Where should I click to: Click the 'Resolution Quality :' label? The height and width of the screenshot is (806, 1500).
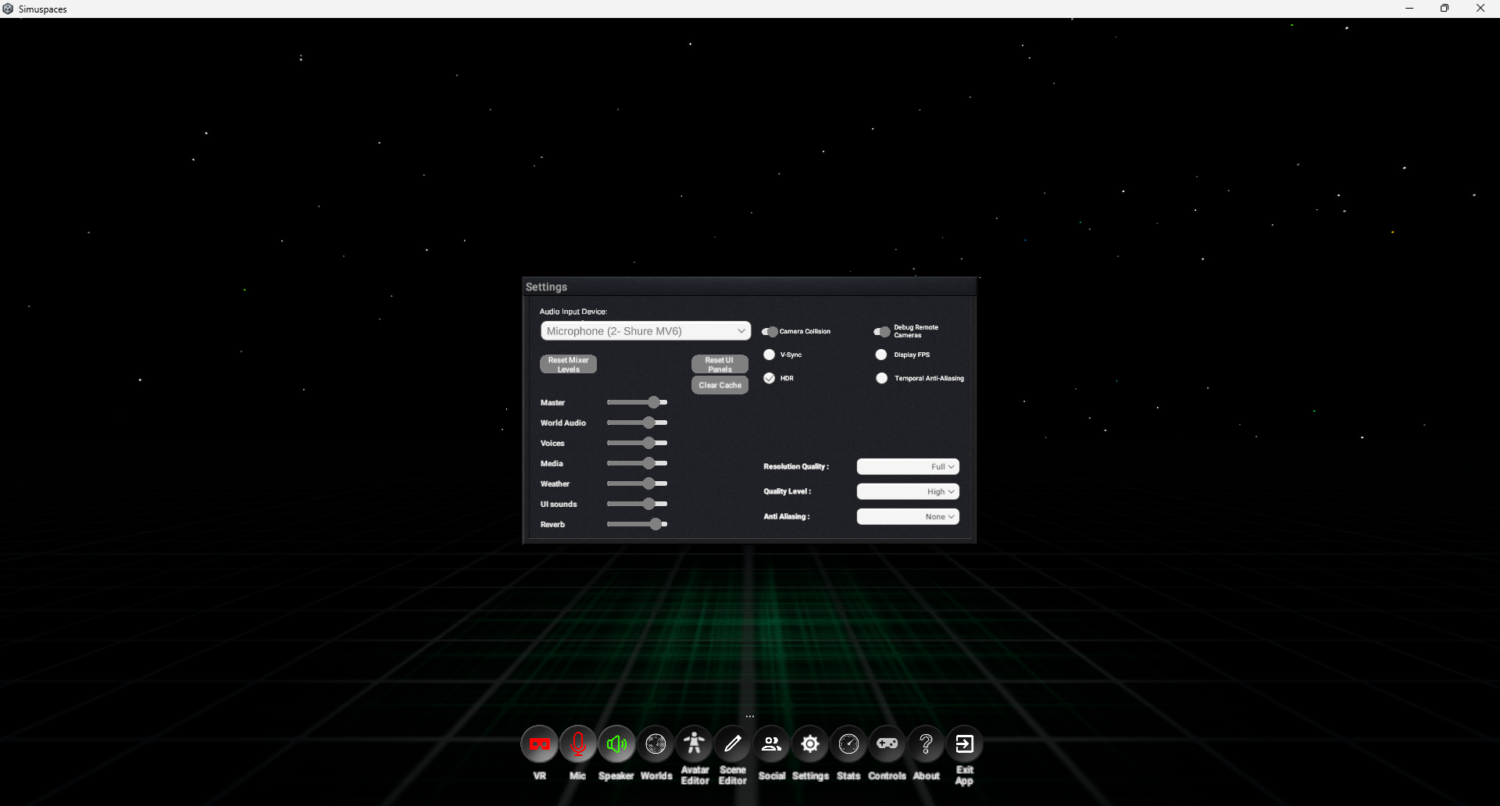(796, 466)
